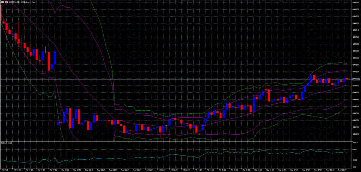The width and height of the screenshot is (361, 172).
Task: Click the 4 Jul 02:50 time label
Action: (x=17, y=170)
